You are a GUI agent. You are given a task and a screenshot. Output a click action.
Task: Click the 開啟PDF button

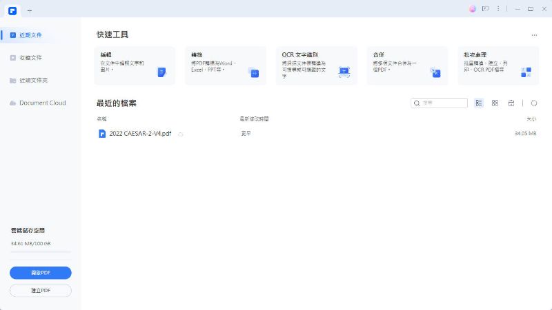pos(41,273)
